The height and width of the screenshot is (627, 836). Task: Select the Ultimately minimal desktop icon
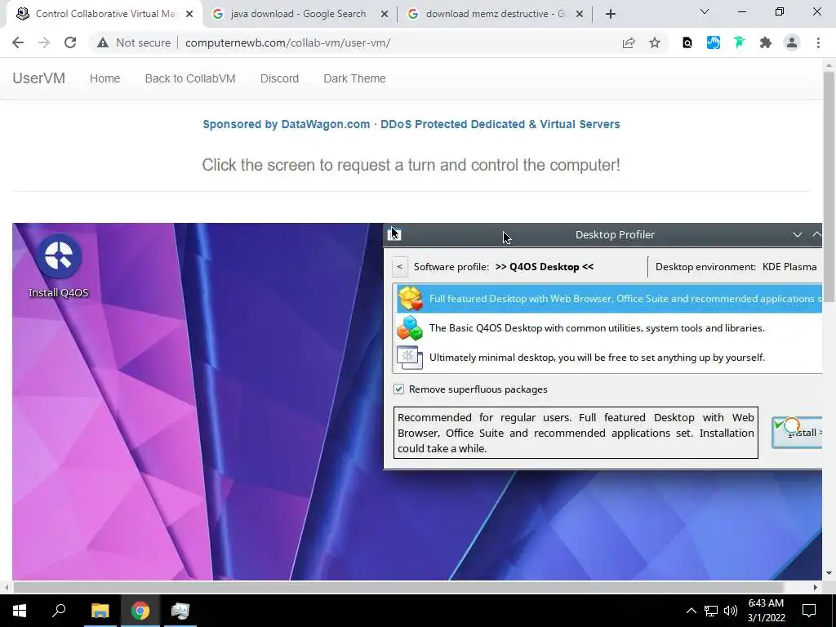click(x=410, y=358)
